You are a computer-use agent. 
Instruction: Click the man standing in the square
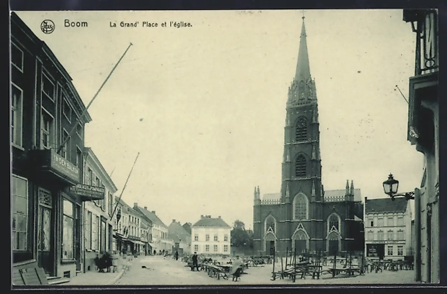pos(194,260)
